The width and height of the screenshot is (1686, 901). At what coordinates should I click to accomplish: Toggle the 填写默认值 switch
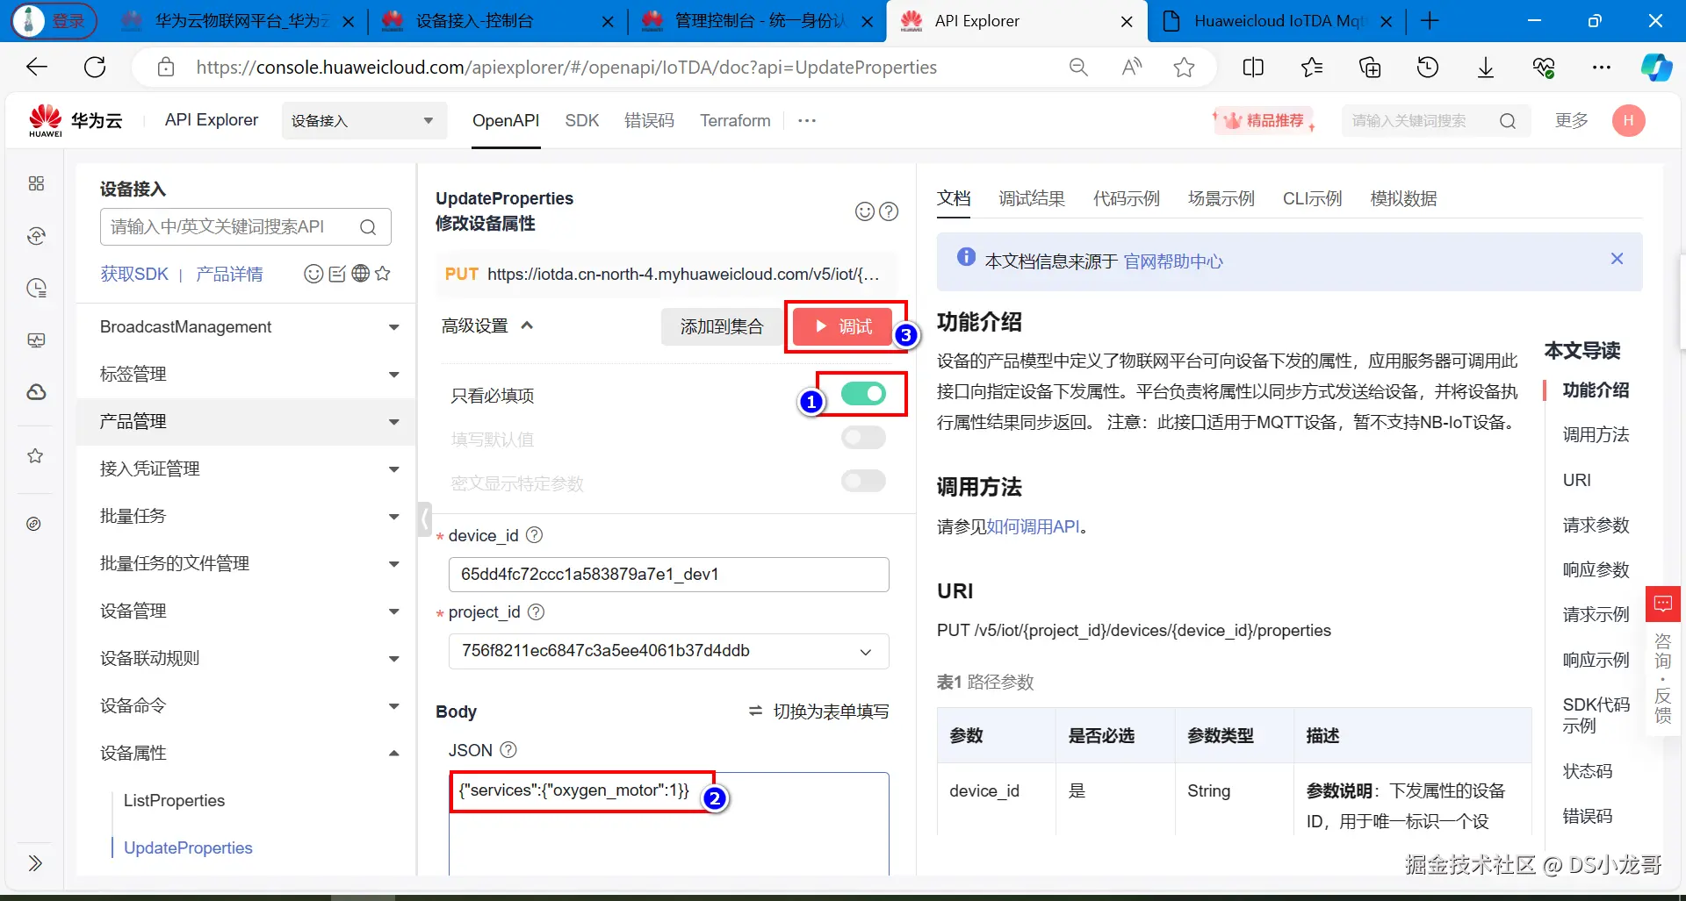pyautogui.click(x=863, y=437)
